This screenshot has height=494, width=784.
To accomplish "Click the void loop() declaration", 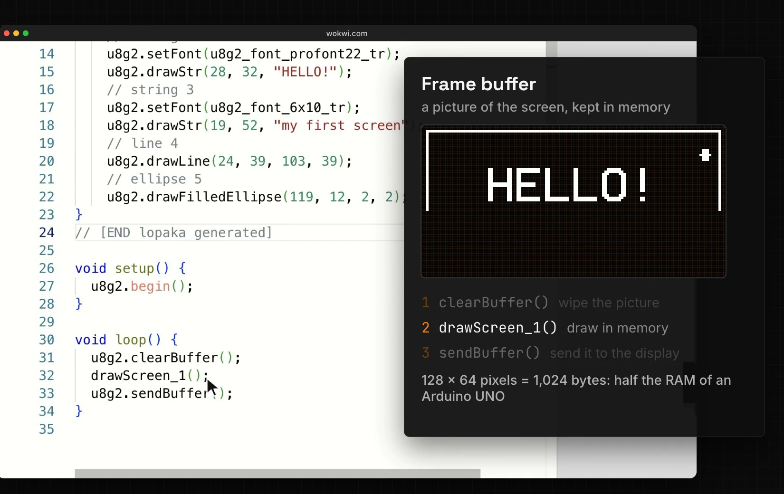I will [x=127, y=340].
